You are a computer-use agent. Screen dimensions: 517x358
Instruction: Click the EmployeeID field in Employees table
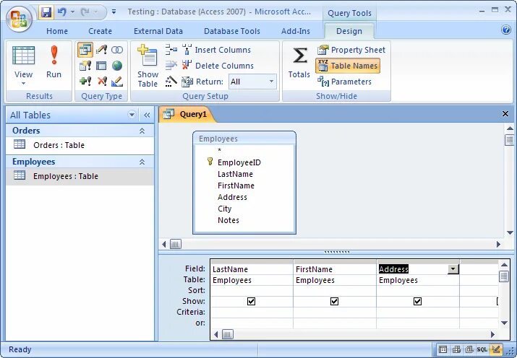[x=239, y=162]
